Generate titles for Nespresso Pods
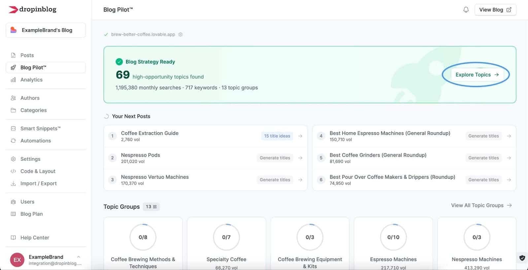 tap(275, 158)
